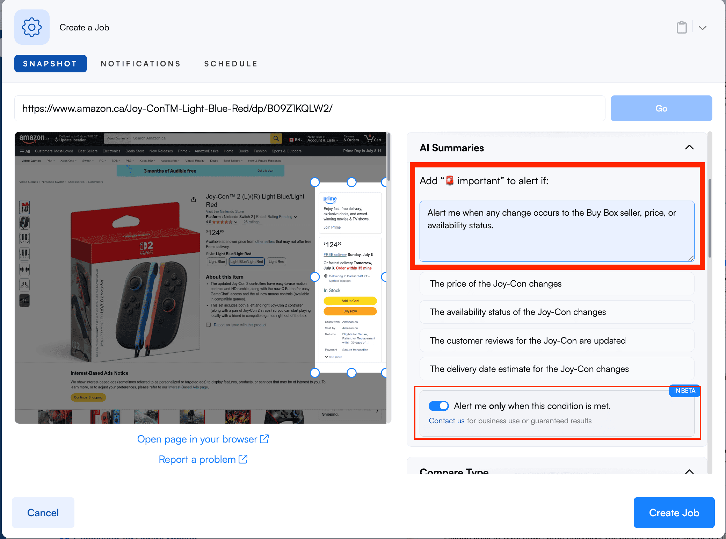Click the left-middle handle of crop box

(x=315, y=277)
